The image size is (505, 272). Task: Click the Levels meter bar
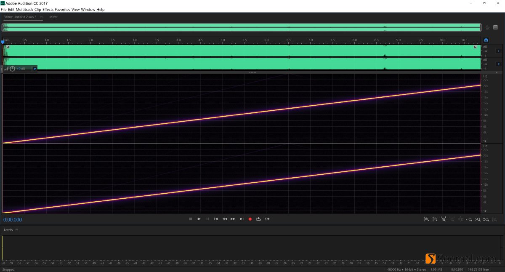tap(252, 248)
